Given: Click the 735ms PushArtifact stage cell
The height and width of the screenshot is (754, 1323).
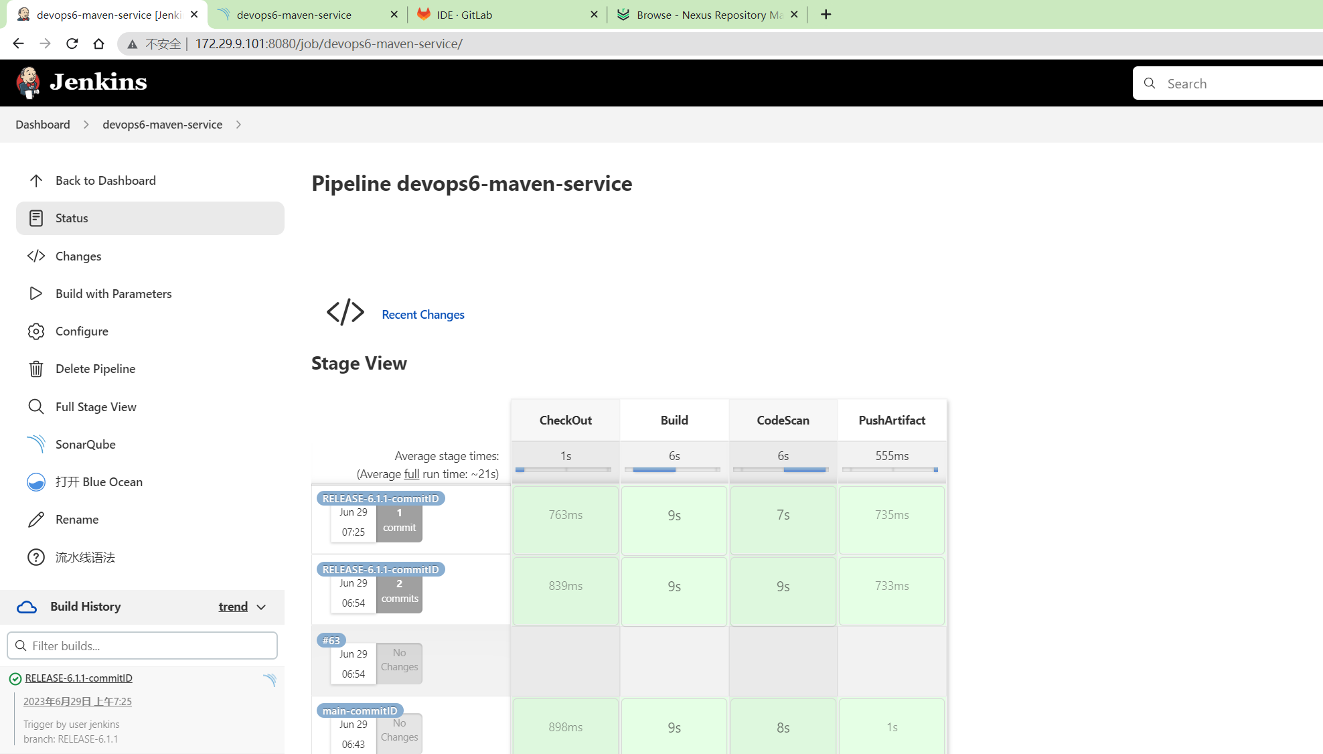Looking at the screenshot, I should point(892,520).
